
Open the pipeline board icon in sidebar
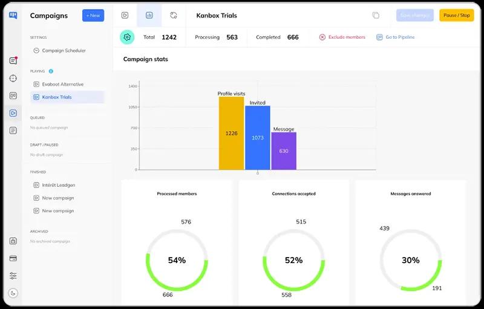(13, 96)
